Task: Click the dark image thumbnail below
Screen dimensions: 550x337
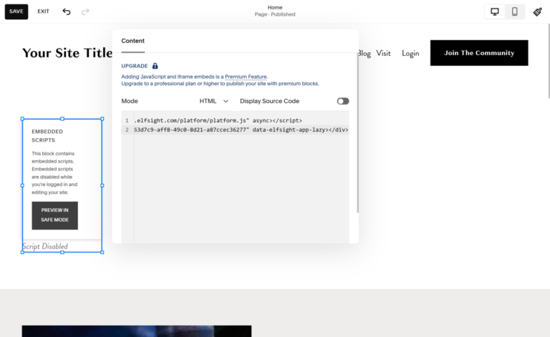Action: point(137,331)
